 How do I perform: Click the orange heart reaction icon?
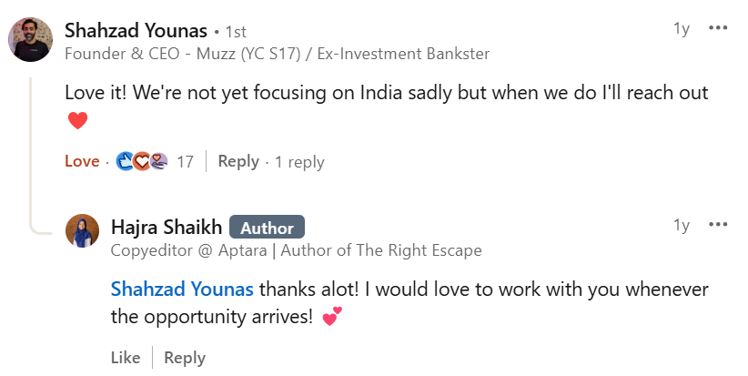(x=142, y=161)
